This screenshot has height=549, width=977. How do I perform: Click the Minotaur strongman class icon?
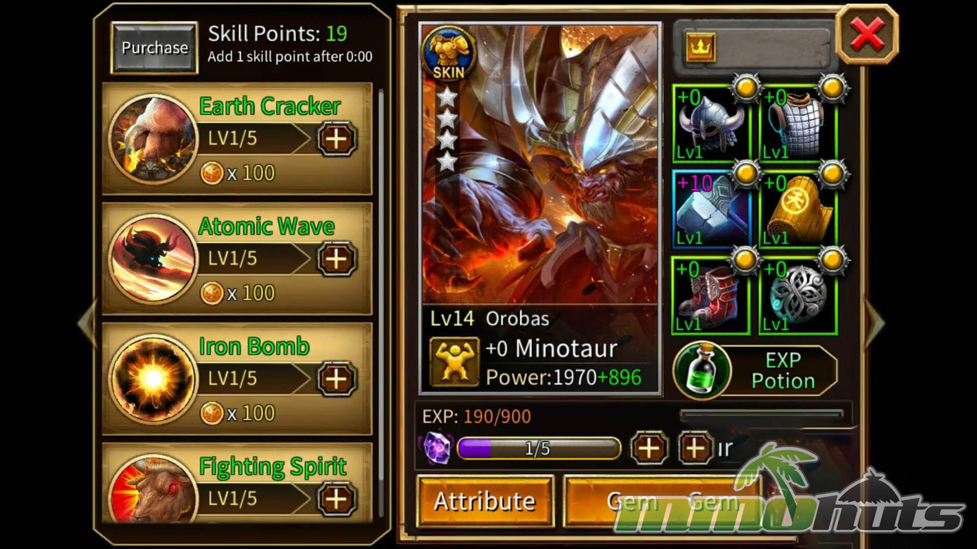pos(454,362)
